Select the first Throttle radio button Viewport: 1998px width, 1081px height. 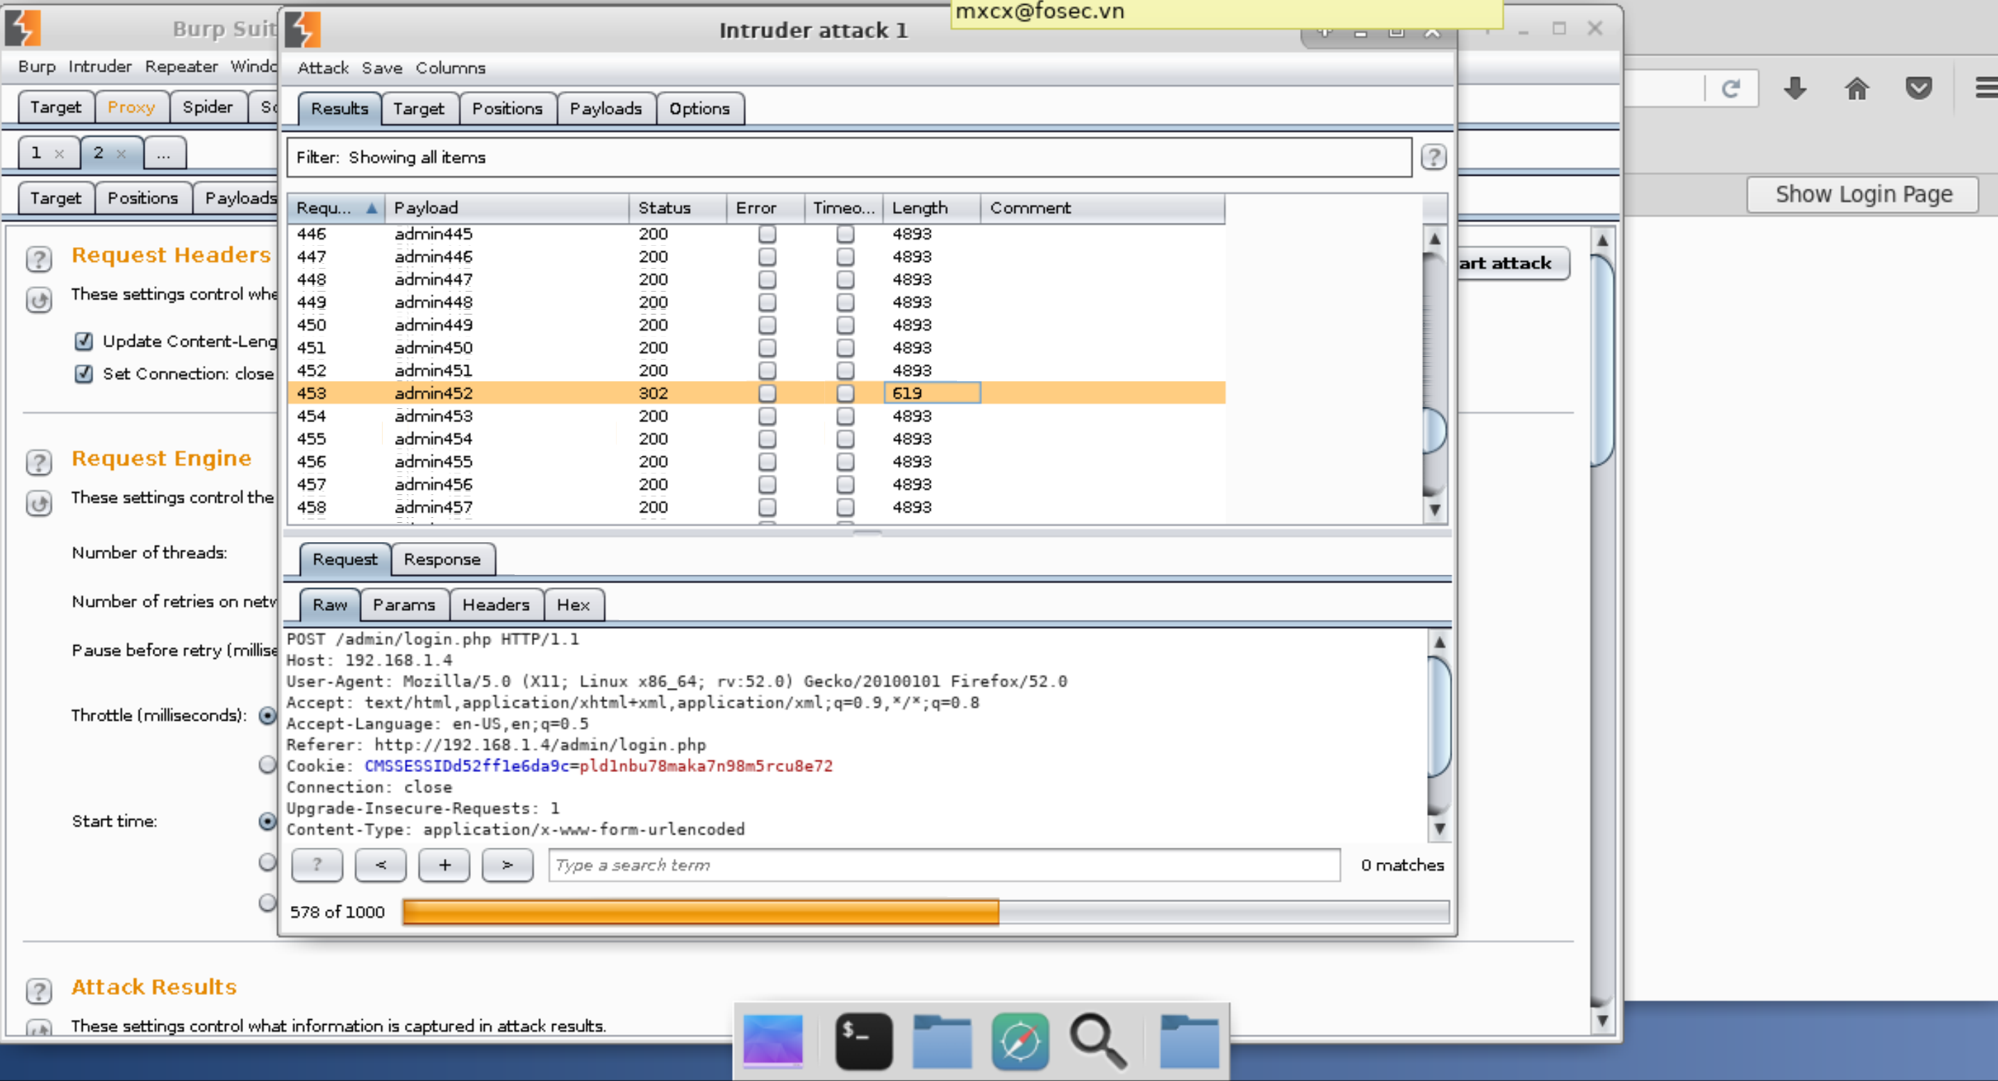point(267,715)
